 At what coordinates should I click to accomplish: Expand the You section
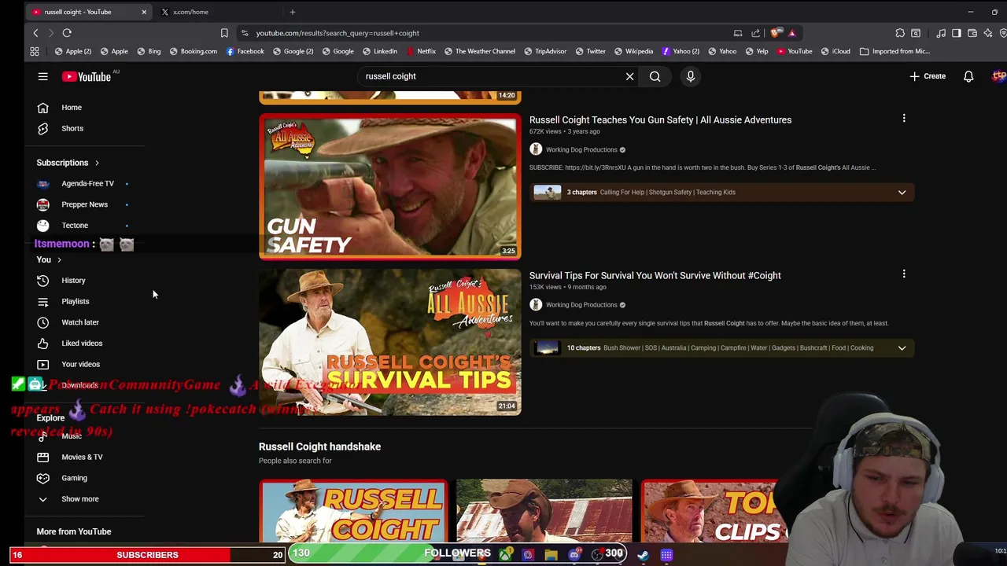click(49, 259)
